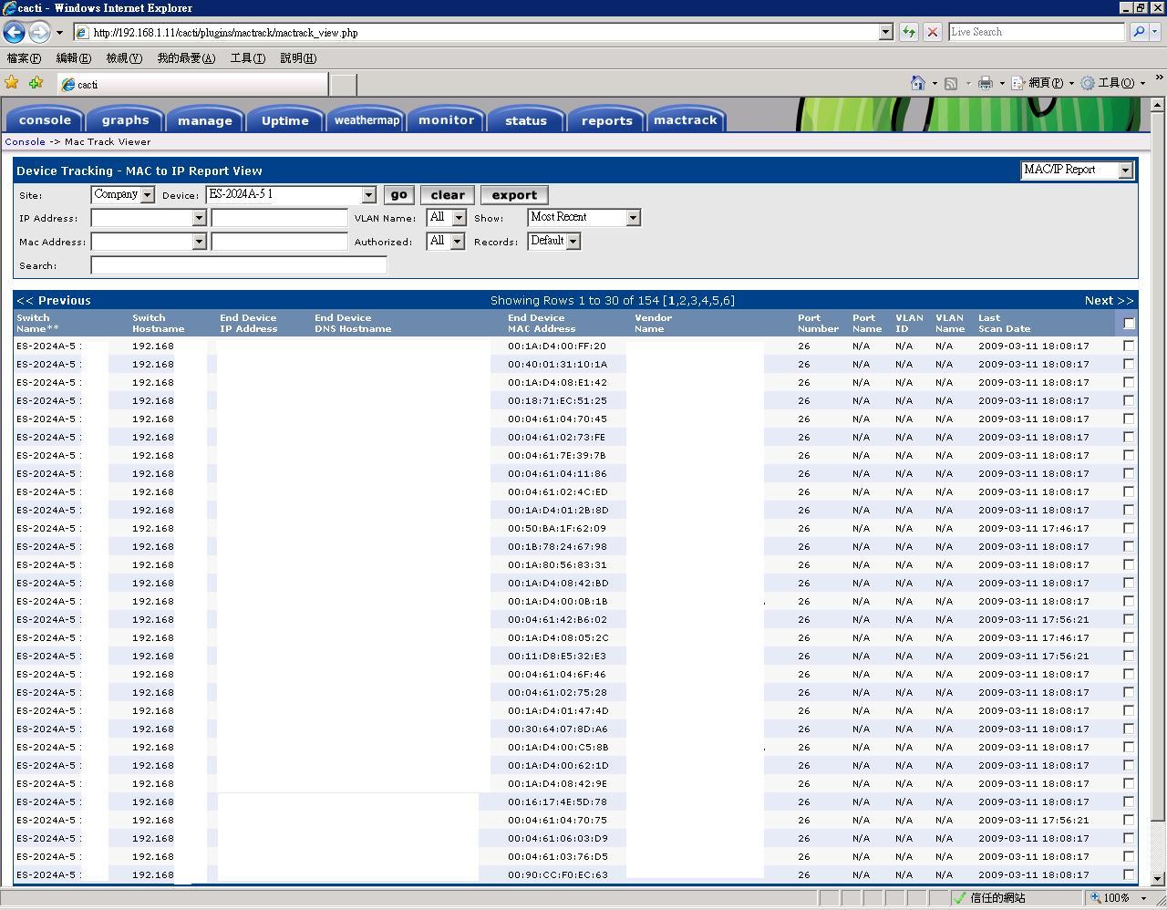Click the Live Search input box
This screenshot has width=1167, height=910.
1037,32
